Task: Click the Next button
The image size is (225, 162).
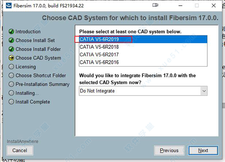Action: 203,150
